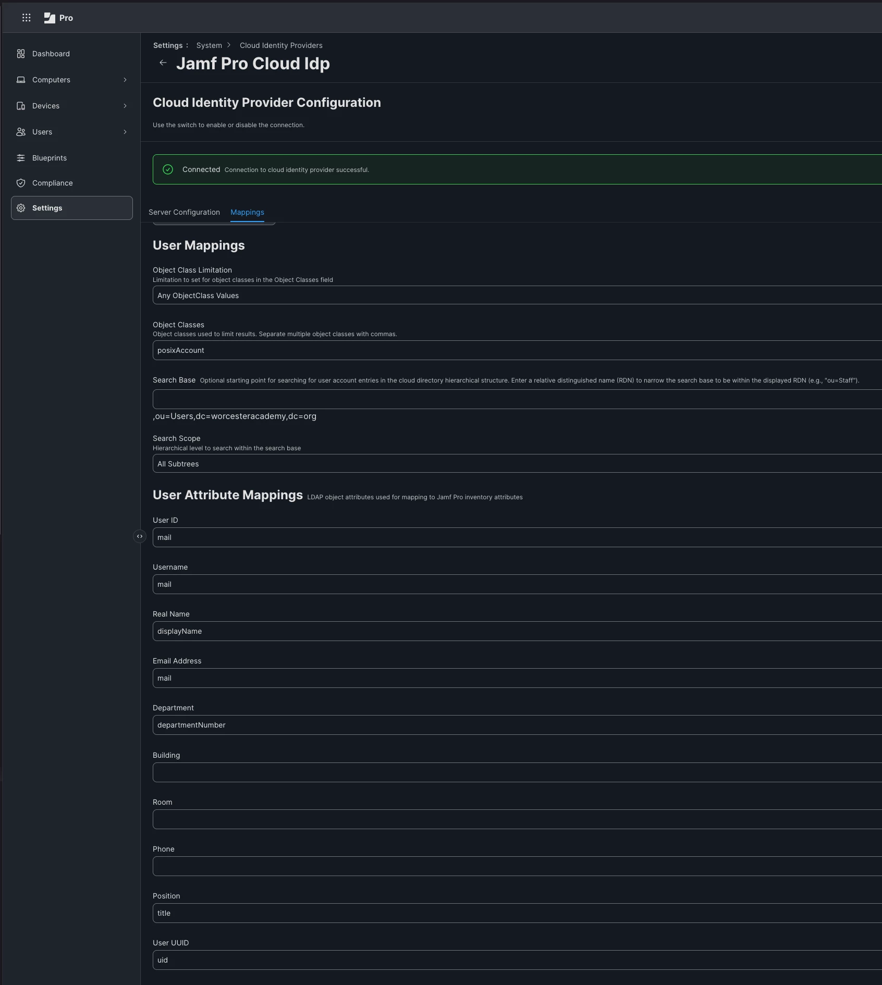Expand the Computers submenu chevron

(125, 80)
